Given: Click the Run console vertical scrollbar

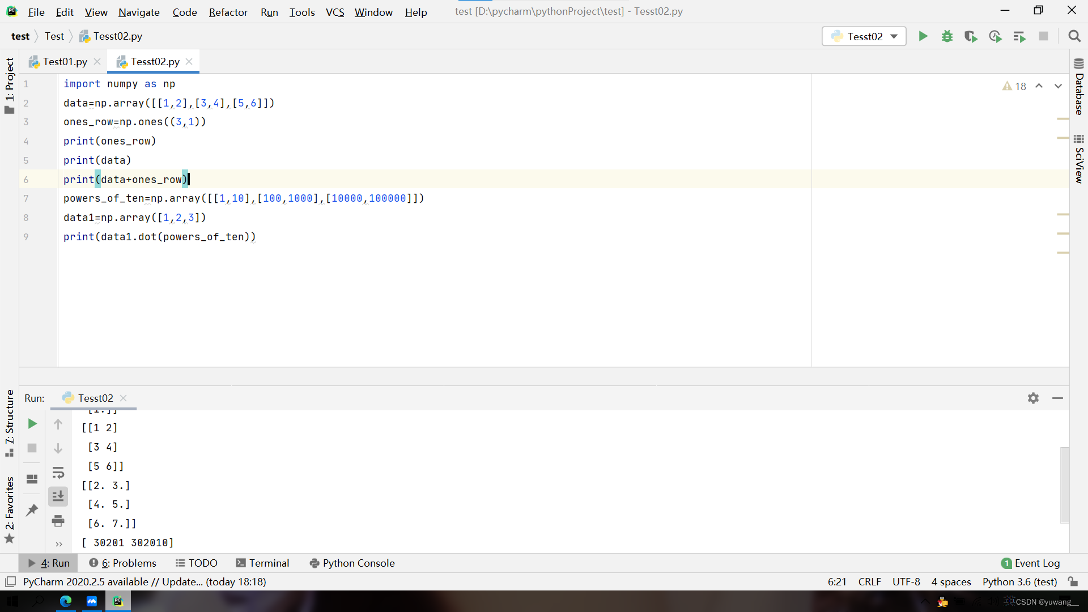Looking at the screenshot, I should point(1064,484).
